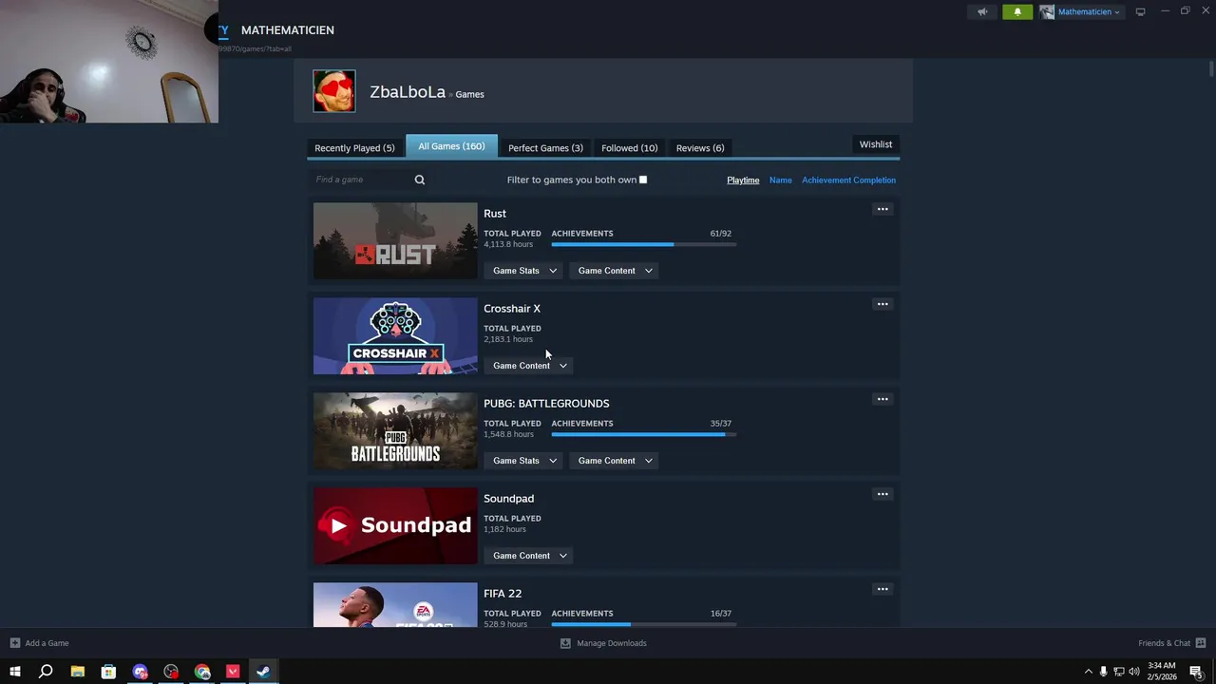Click the Add a Game plus icon
Image resolution: width=1216 pixels, height=684 pixels.
tap(14, 643)
